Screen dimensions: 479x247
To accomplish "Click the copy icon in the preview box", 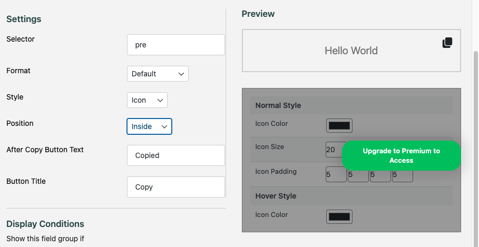I will point(447,43).
